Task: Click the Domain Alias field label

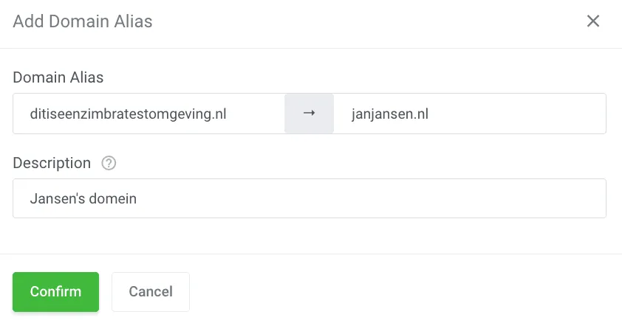Action: click(x=58, y=77)
